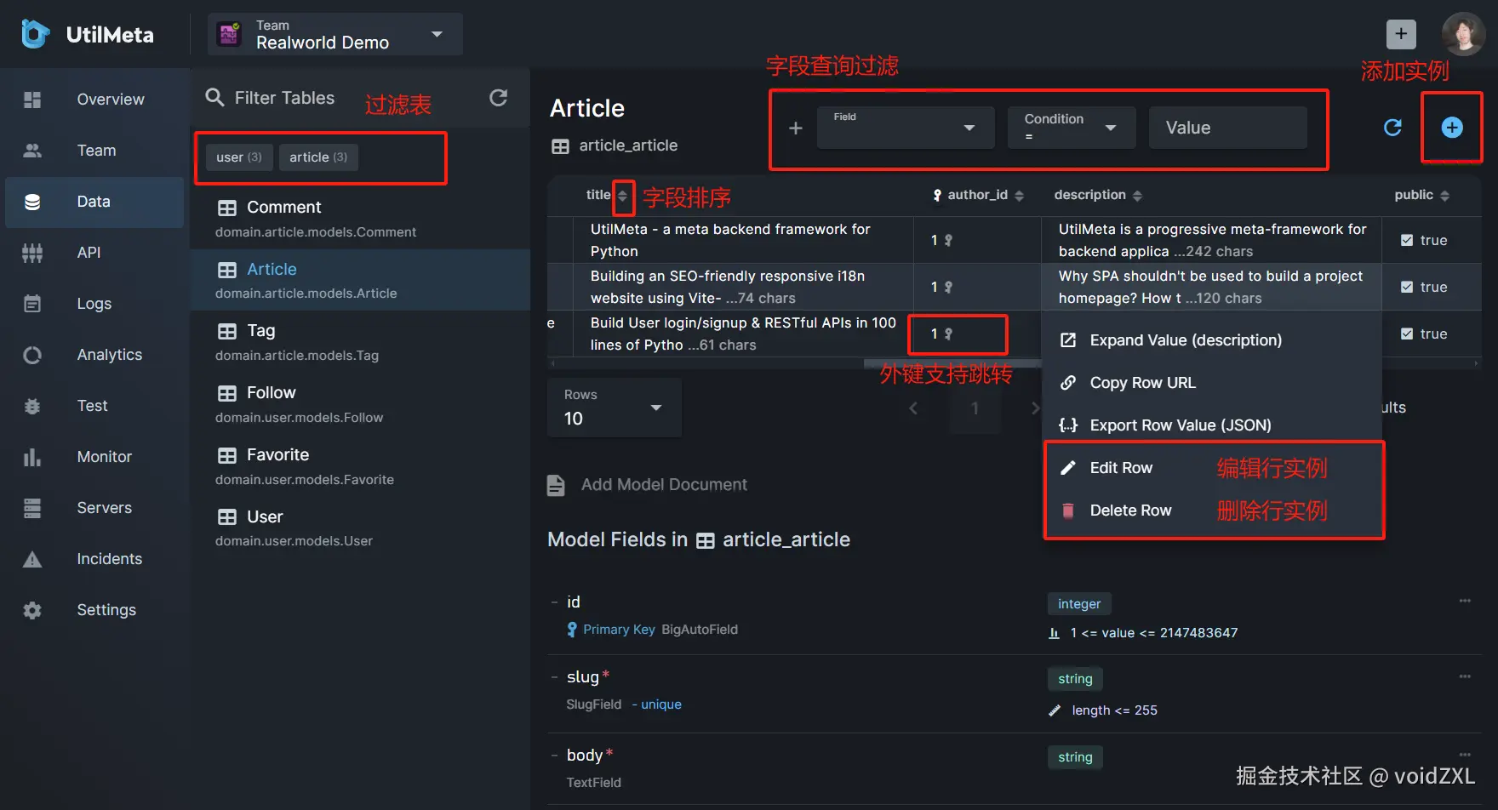Screen dimensions: 1498x810
Task: Toggle public checkbox for UtilMeta article row
Action: [x=1407, y=241]
